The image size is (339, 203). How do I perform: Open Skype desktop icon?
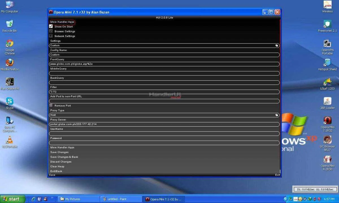tap(10, 103)
